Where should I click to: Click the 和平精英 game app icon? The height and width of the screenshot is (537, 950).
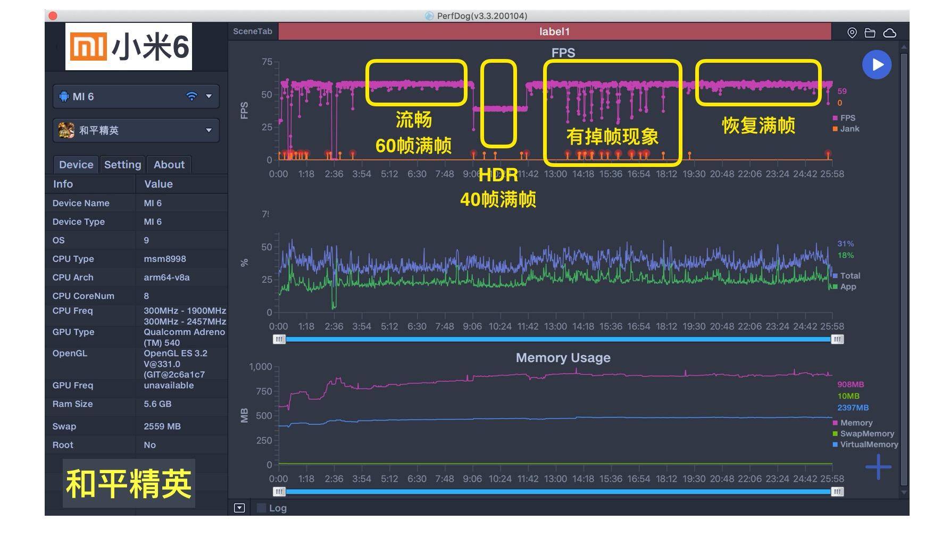click(66, 130)
